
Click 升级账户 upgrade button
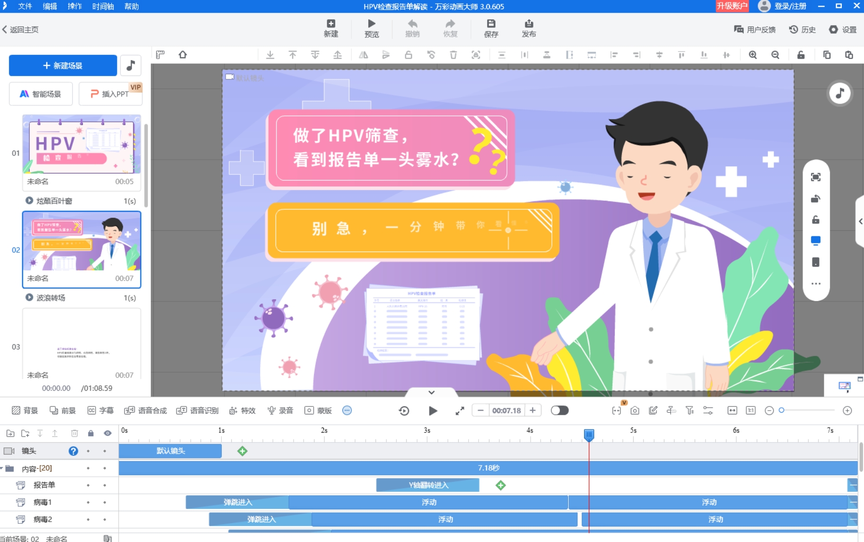[x=732, y=6]
